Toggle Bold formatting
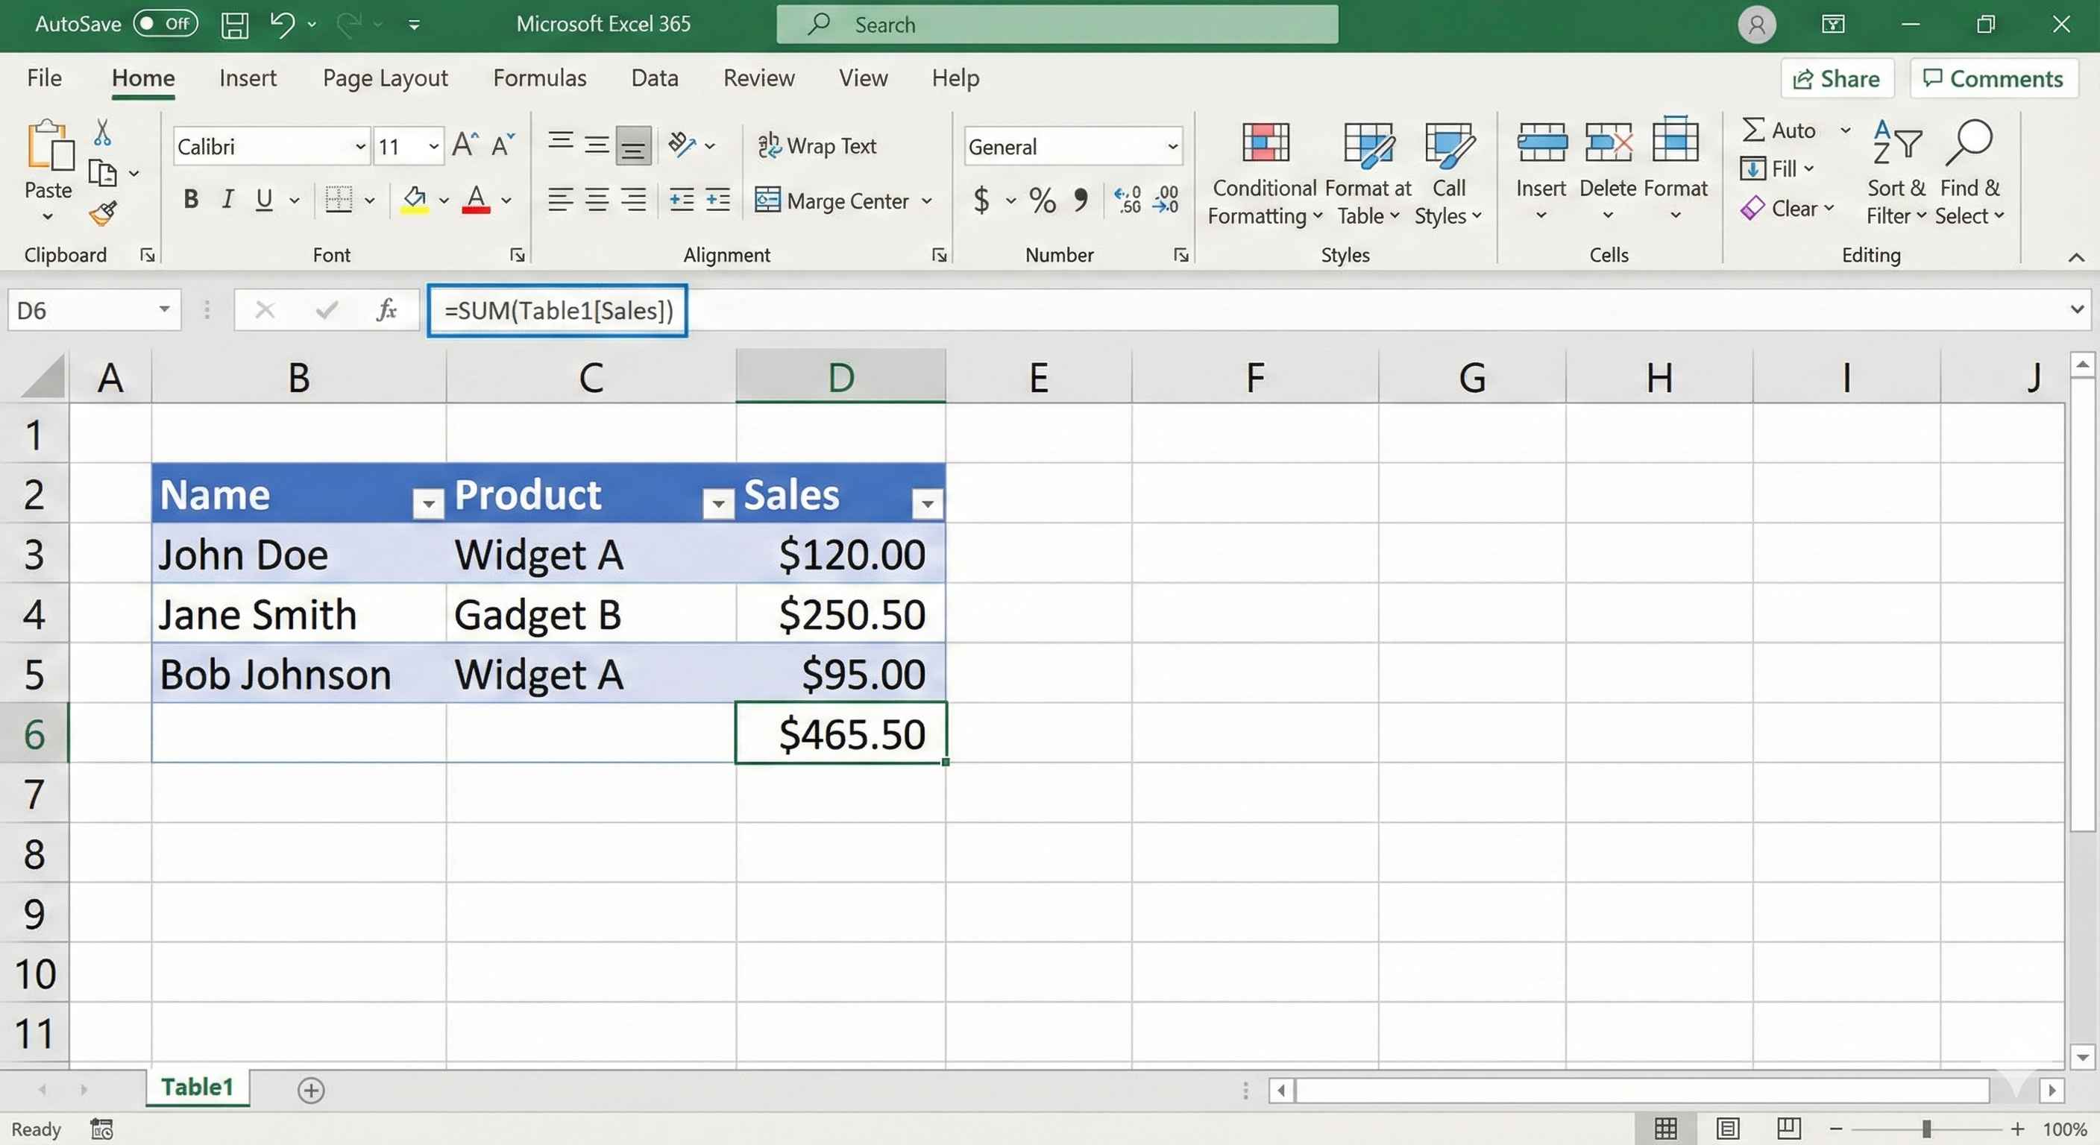2100x1145 pixels. tap(191, 200)
